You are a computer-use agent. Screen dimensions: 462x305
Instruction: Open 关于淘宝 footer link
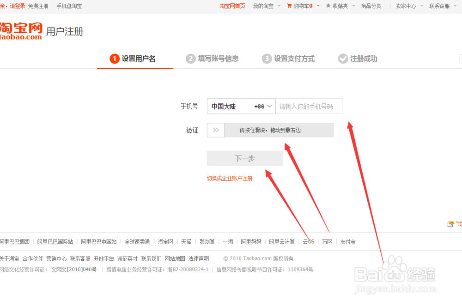click(9, 258)
